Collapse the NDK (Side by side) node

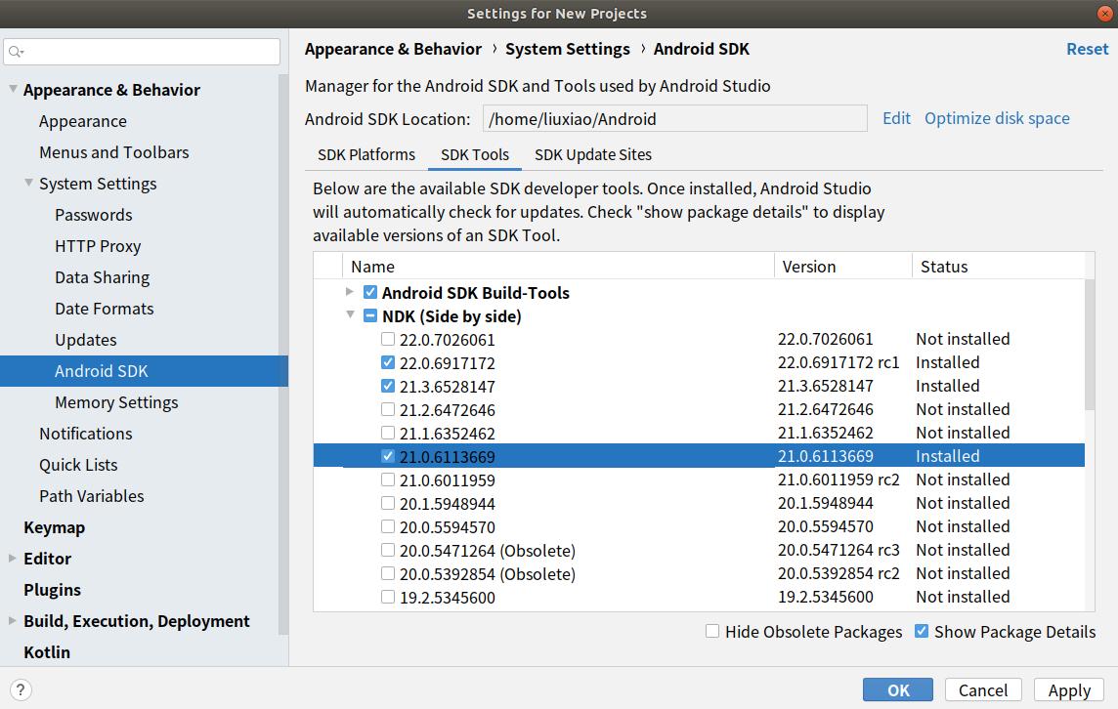click(351, 315)
